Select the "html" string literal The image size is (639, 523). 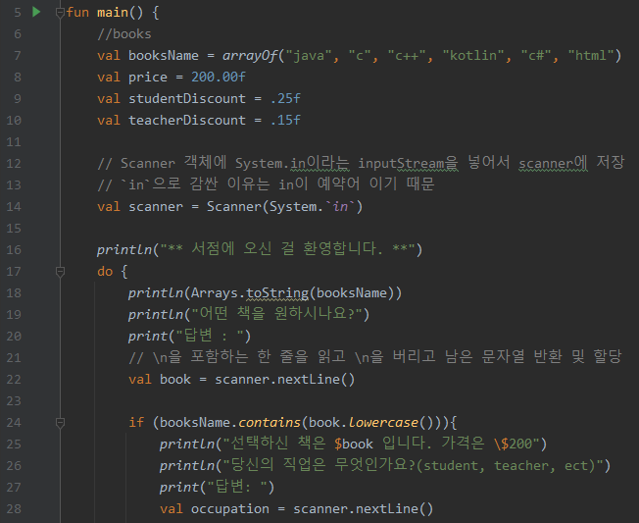[591, 56]
